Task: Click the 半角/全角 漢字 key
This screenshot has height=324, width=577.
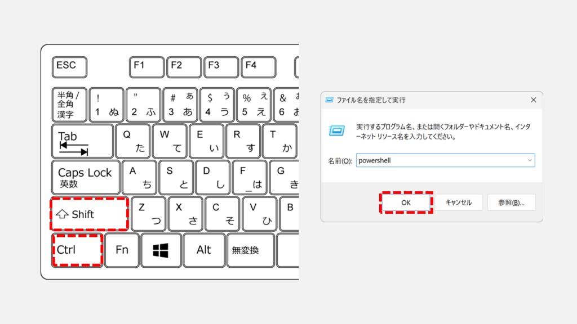Action: (x=69, y=105)
